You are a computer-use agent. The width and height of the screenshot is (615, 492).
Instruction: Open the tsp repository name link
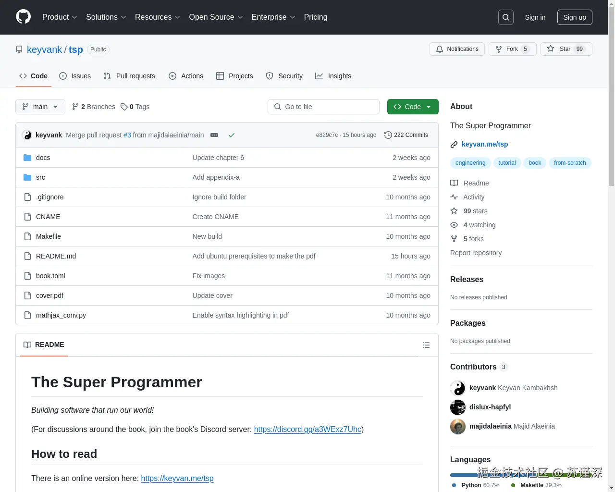click(76, 49)
